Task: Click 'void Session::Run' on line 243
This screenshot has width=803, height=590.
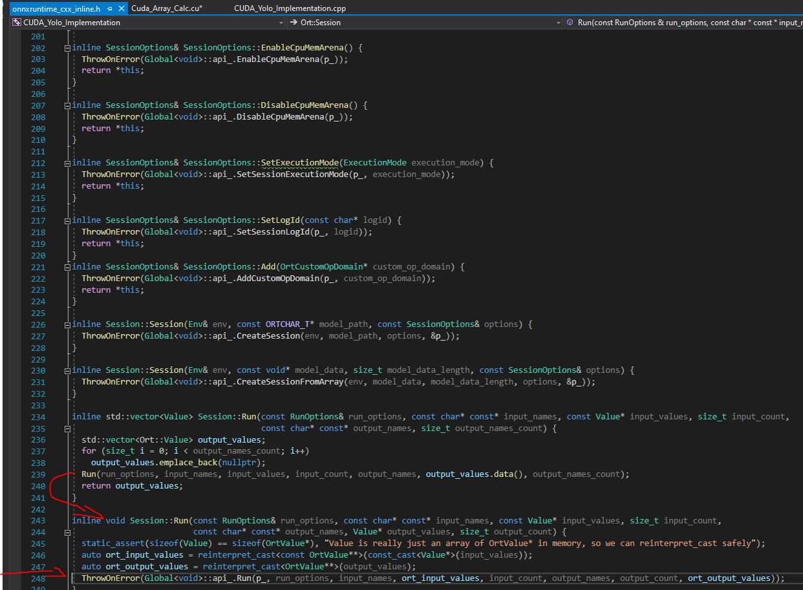Action: click(147, 520)
